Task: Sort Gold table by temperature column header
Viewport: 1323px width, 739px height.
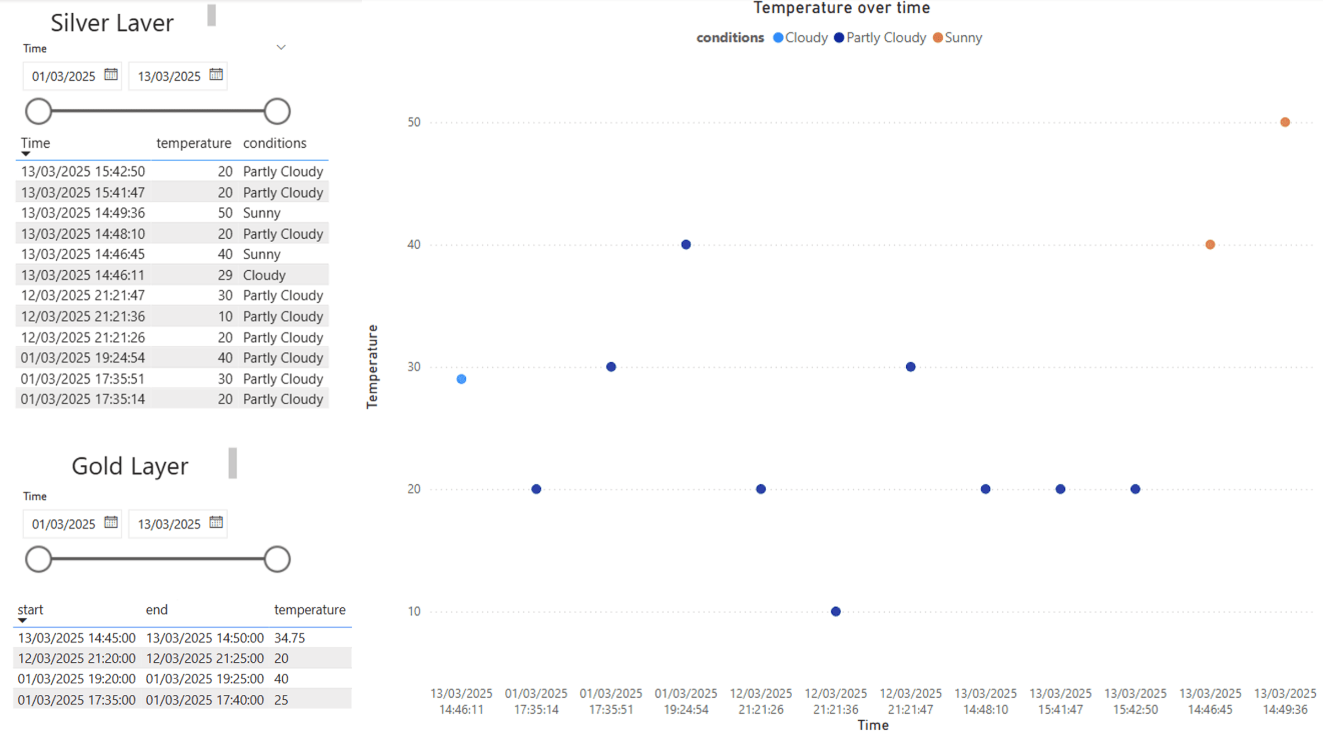Action: 310,610
